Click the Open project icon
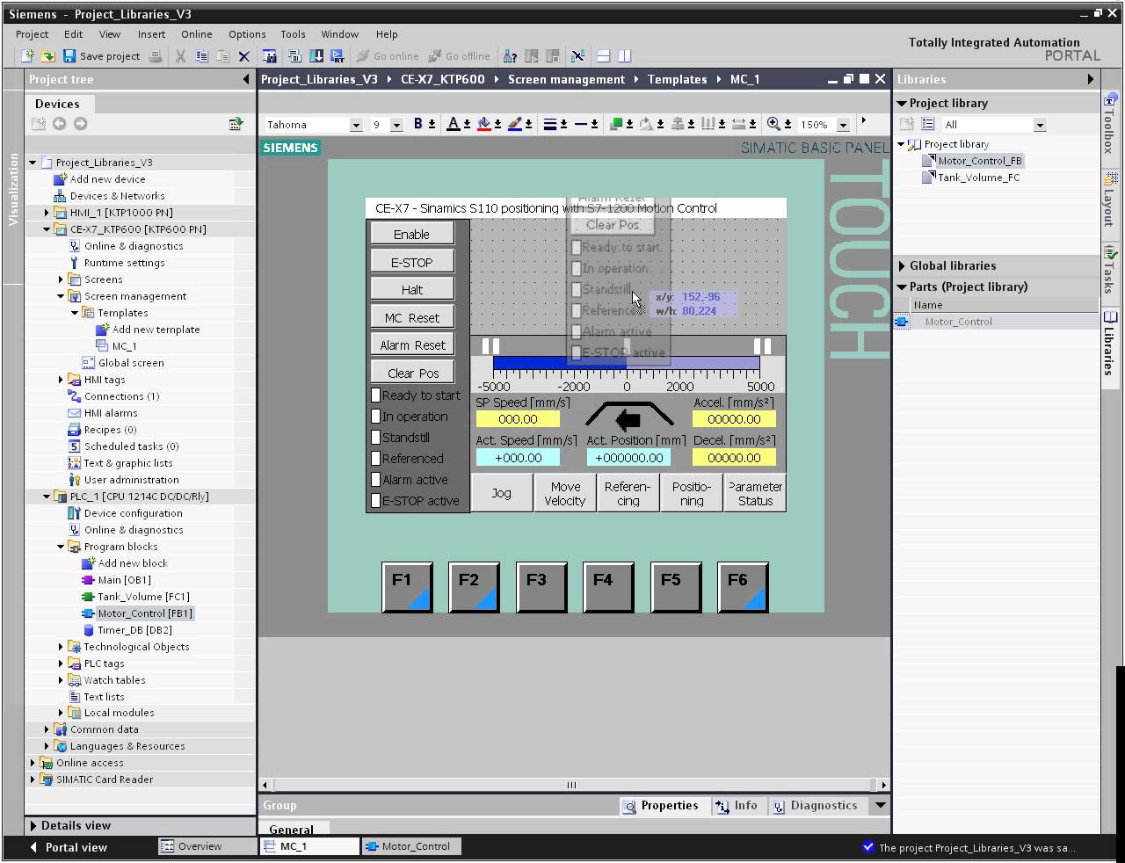1125x863 pixels. [x=47, y=56]
